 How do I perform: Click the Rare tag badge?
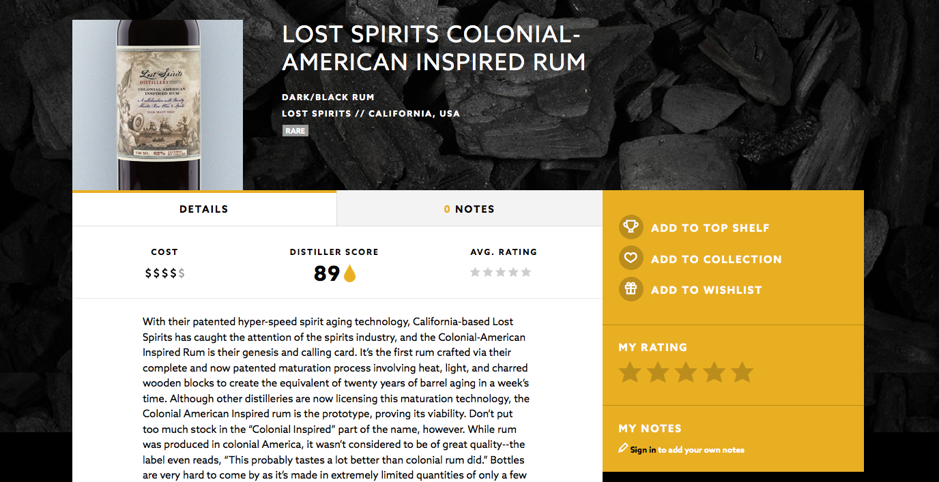pos(295,131)
